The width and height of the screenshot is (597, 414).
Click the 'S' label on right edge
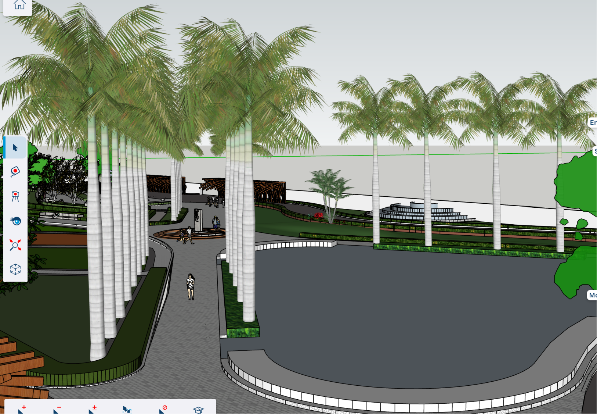[594, 151]
